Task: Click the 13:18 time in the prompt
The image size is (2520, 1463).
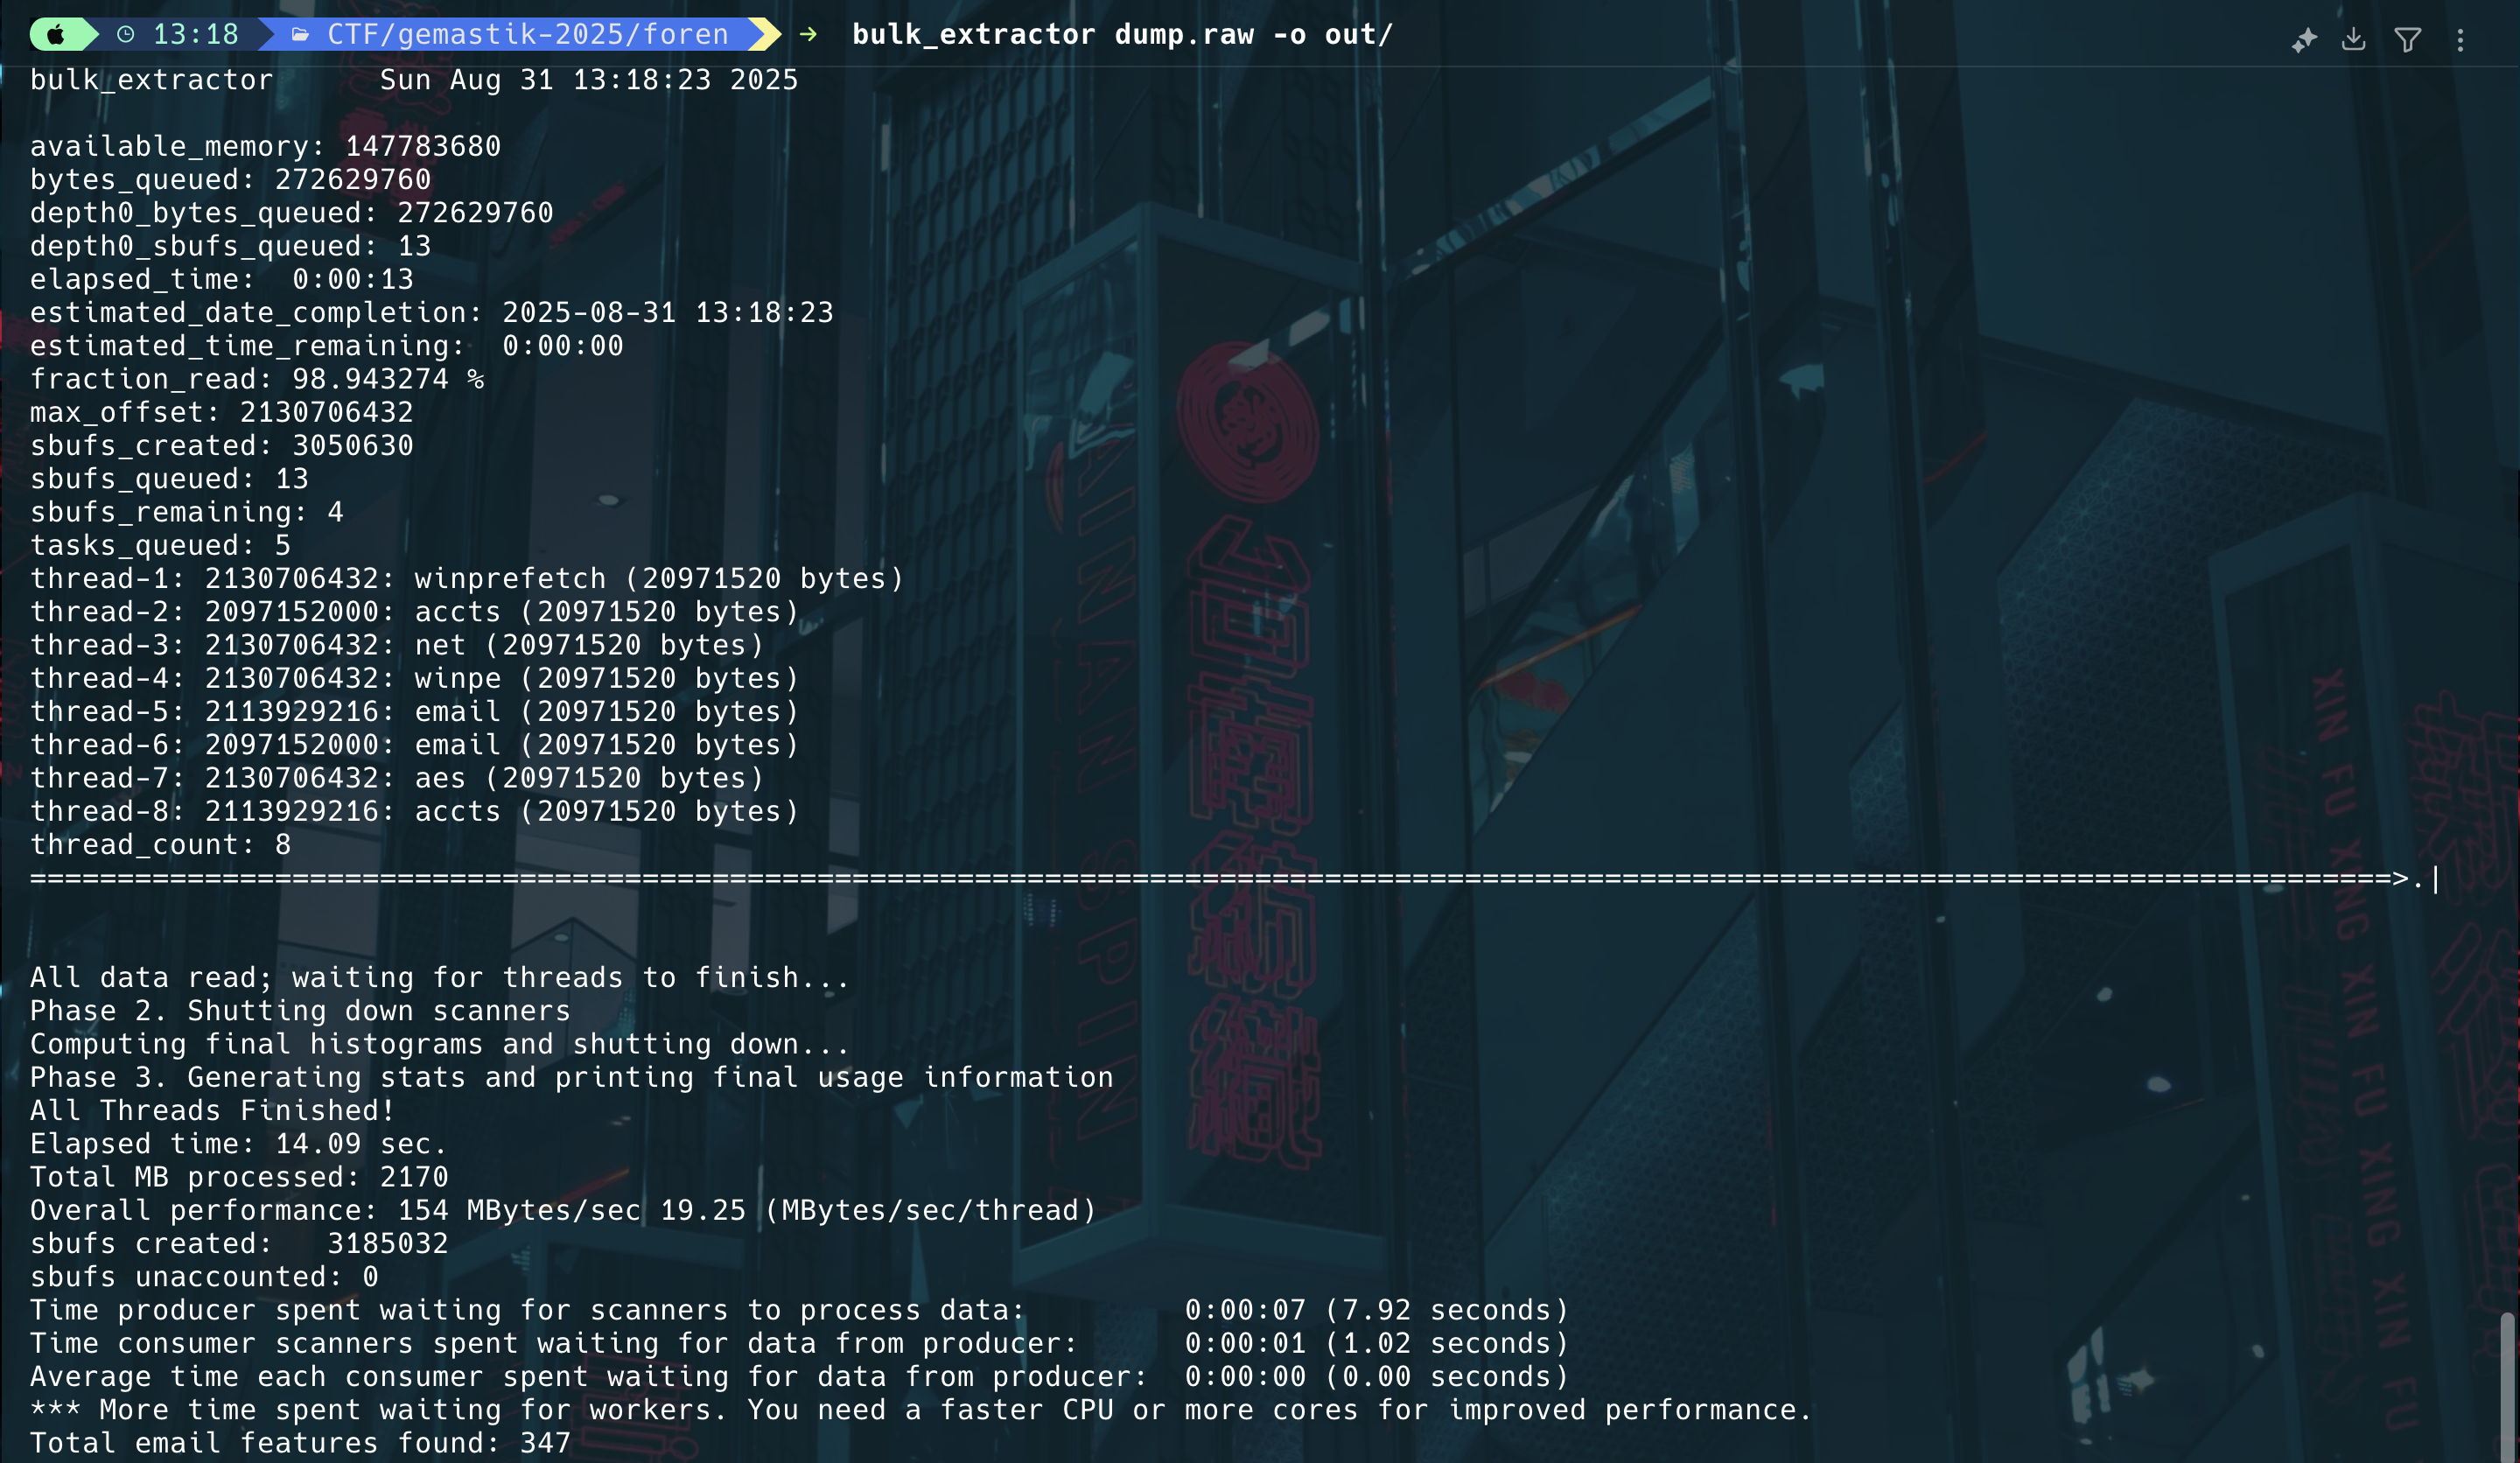Action: pyautogui.click(x=195, y=35)
